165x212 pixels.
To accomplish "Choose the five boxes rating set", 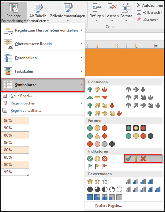I will pyautogui.click(x=105, y=197).
